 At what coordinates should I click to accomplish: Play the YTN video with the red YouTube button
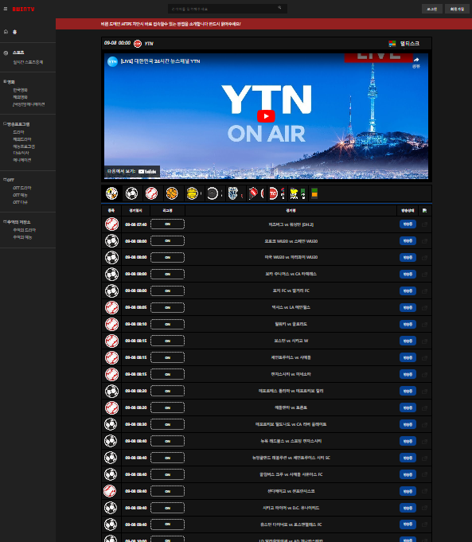click(266, 116)
